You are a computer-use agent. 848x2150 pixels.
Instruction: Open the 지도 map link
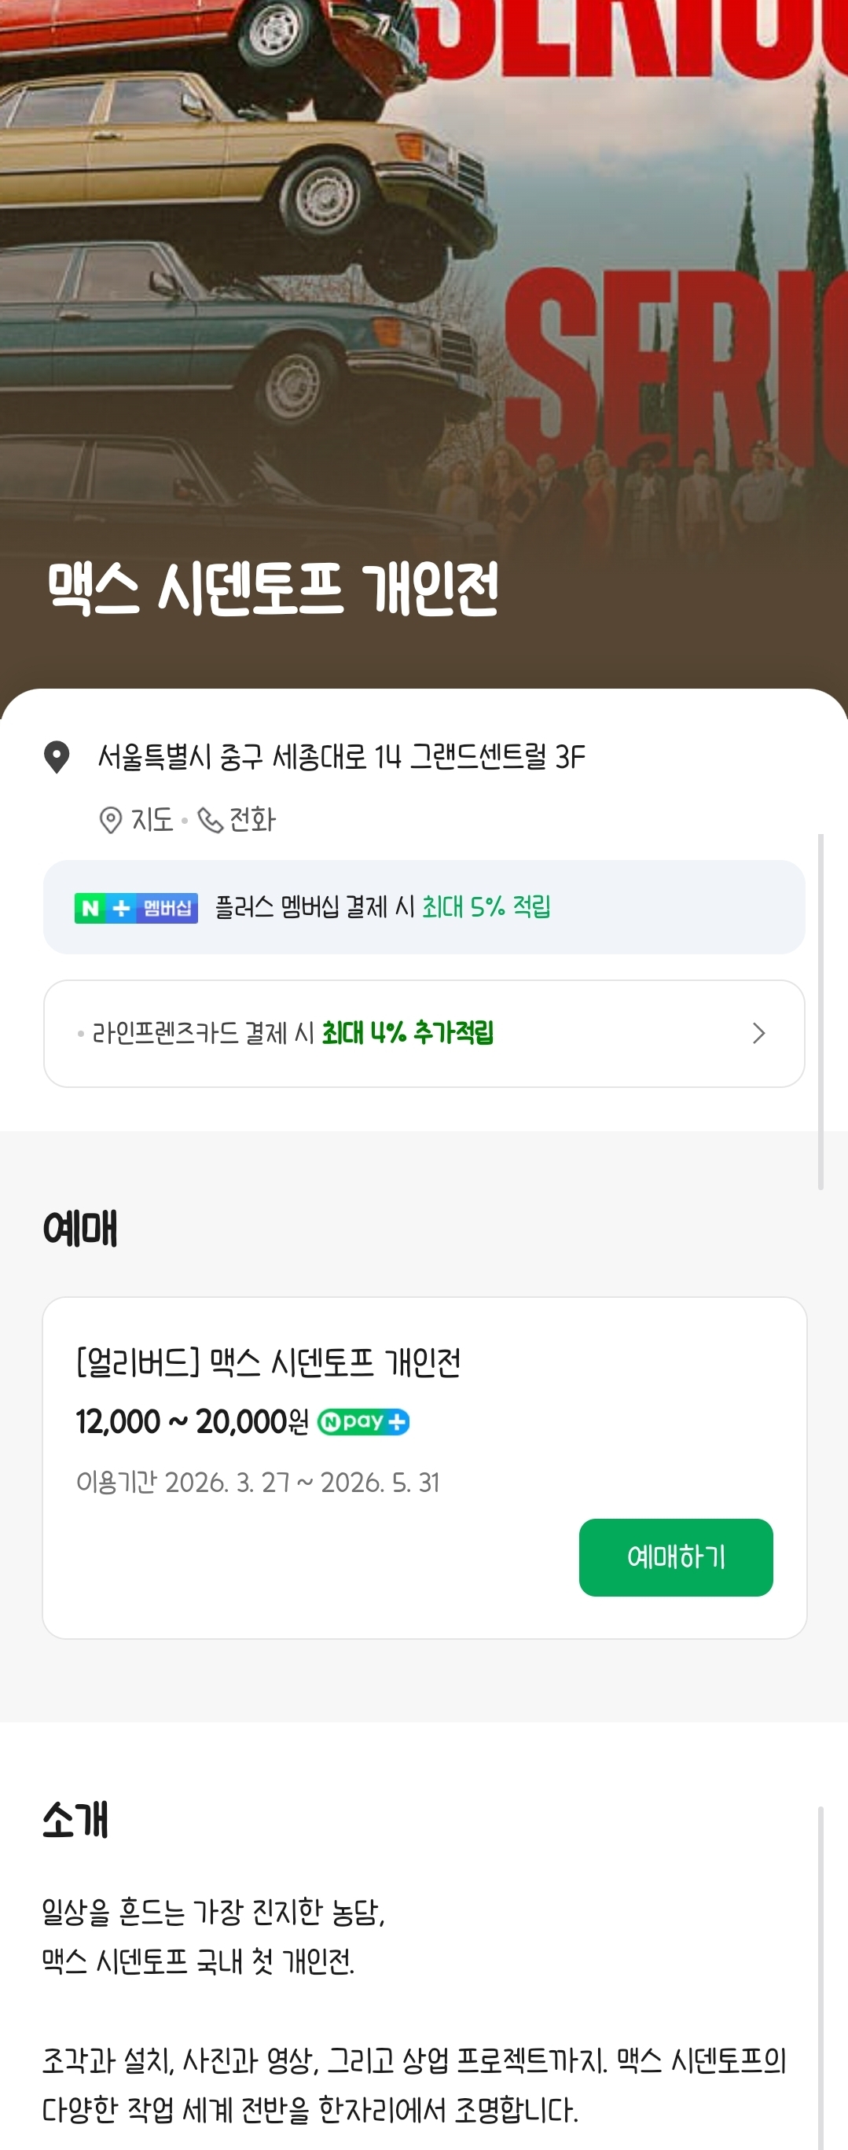151,821
